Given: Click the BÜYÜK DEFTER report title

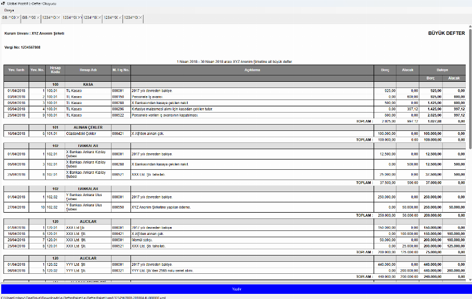Looking at the screenshot, I should point(446,34).
